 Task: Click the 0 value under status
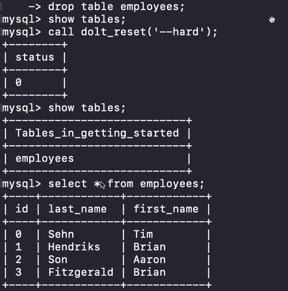click(x=18, y=82)
